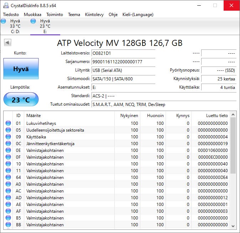Select the Uudelleensijoitettuja sektoreita row

tap(55, 130)
